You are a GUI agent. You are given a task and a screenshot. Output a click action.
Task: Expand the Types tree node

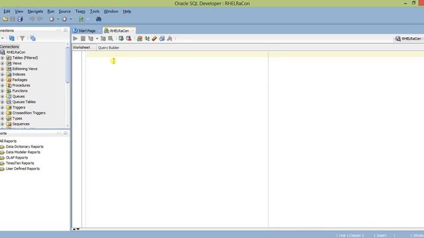3,118
